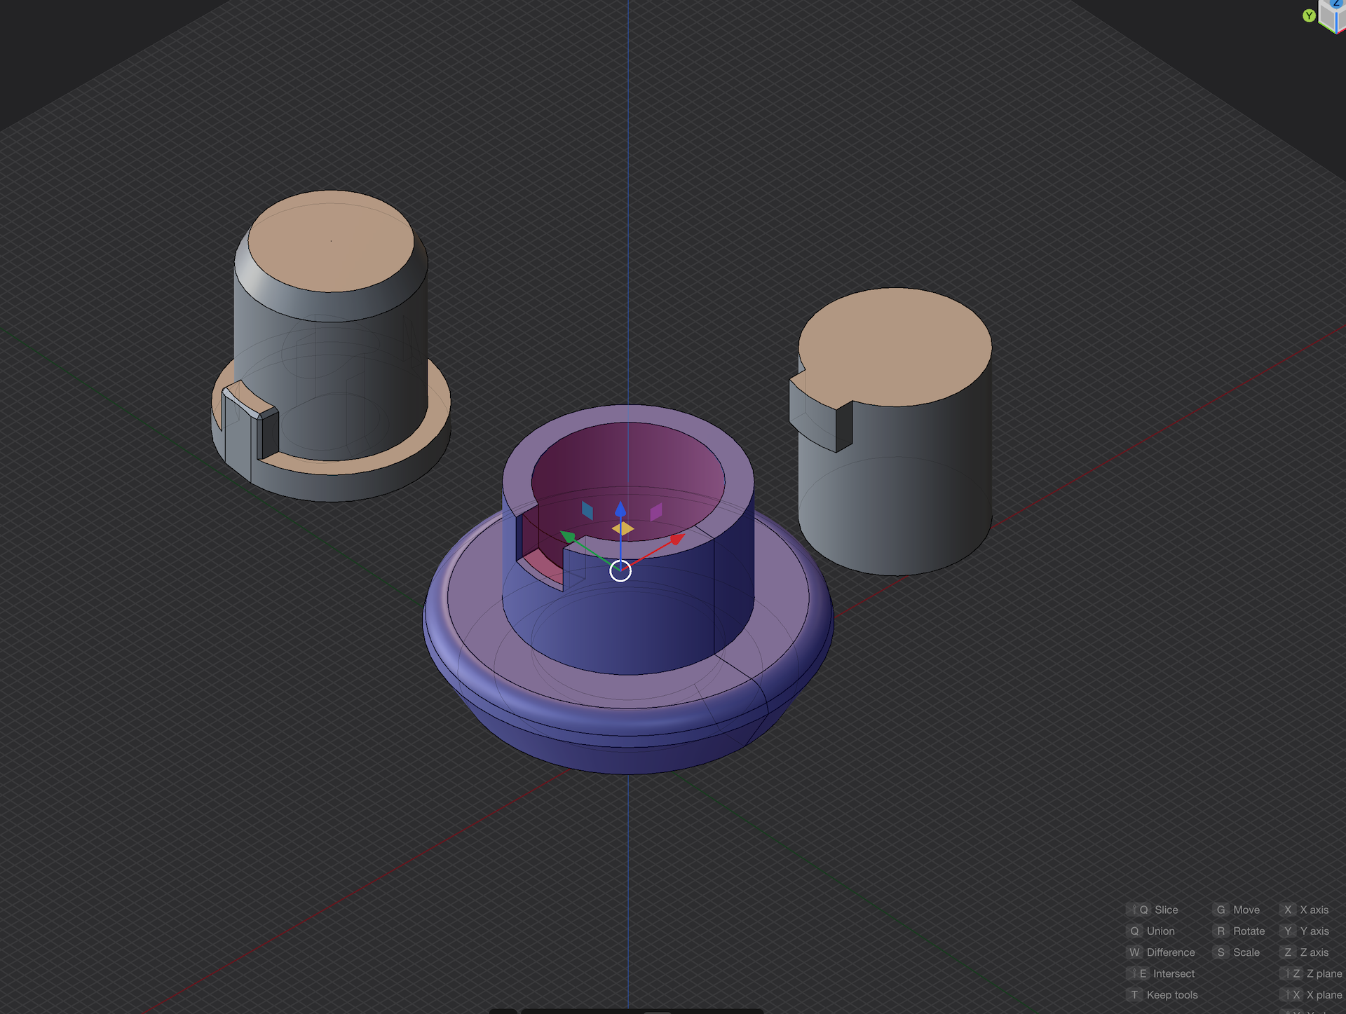Activate the Rotate command hint
The image size is (1346, 1014).
[1240, 931]
